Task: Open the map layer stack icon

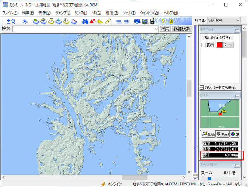Action: click(25, 21)
